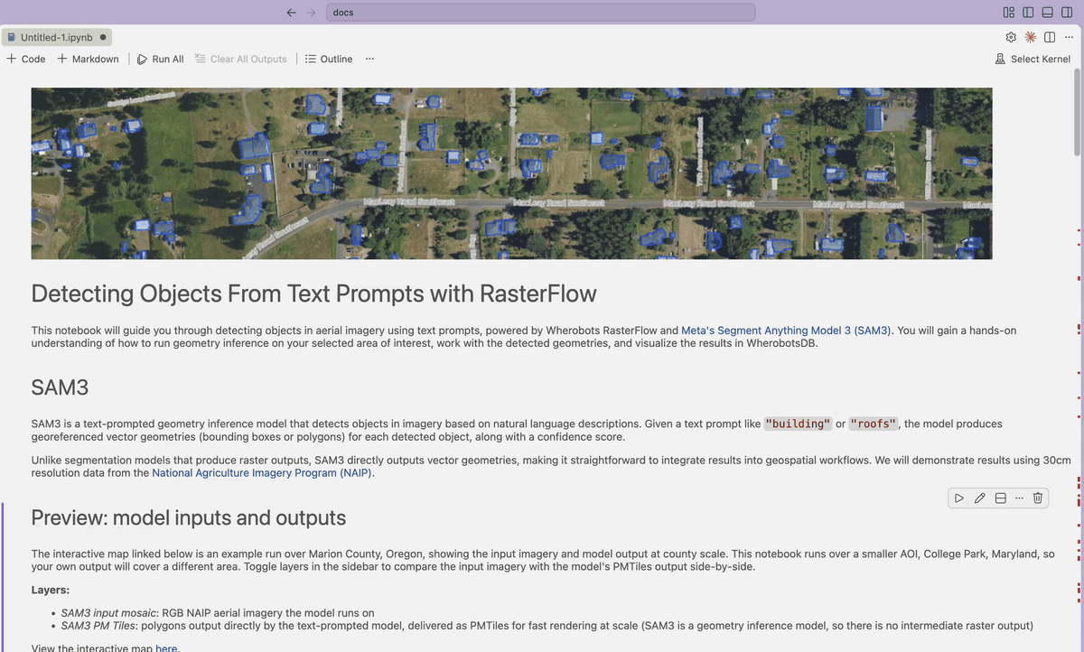Click the orange starburst icon
Image resolution: width=1084 pixels, height=652 pixels.
[x=1030, y=37]
